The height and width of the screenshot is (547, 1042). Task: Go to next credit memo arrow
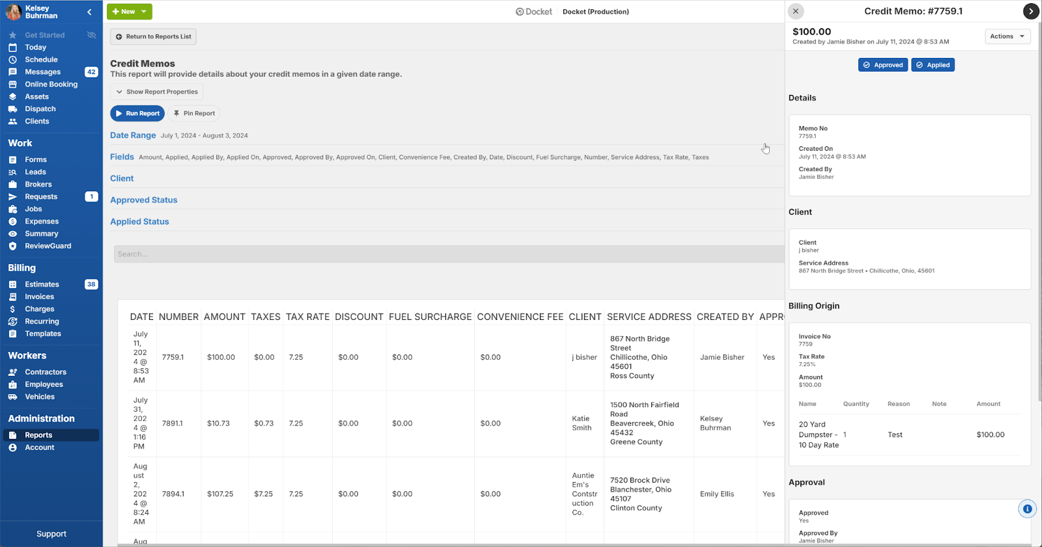[1030, 11]
